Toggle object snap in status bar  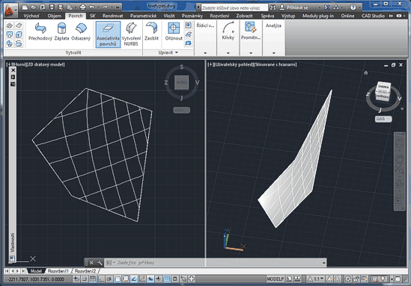118,279
